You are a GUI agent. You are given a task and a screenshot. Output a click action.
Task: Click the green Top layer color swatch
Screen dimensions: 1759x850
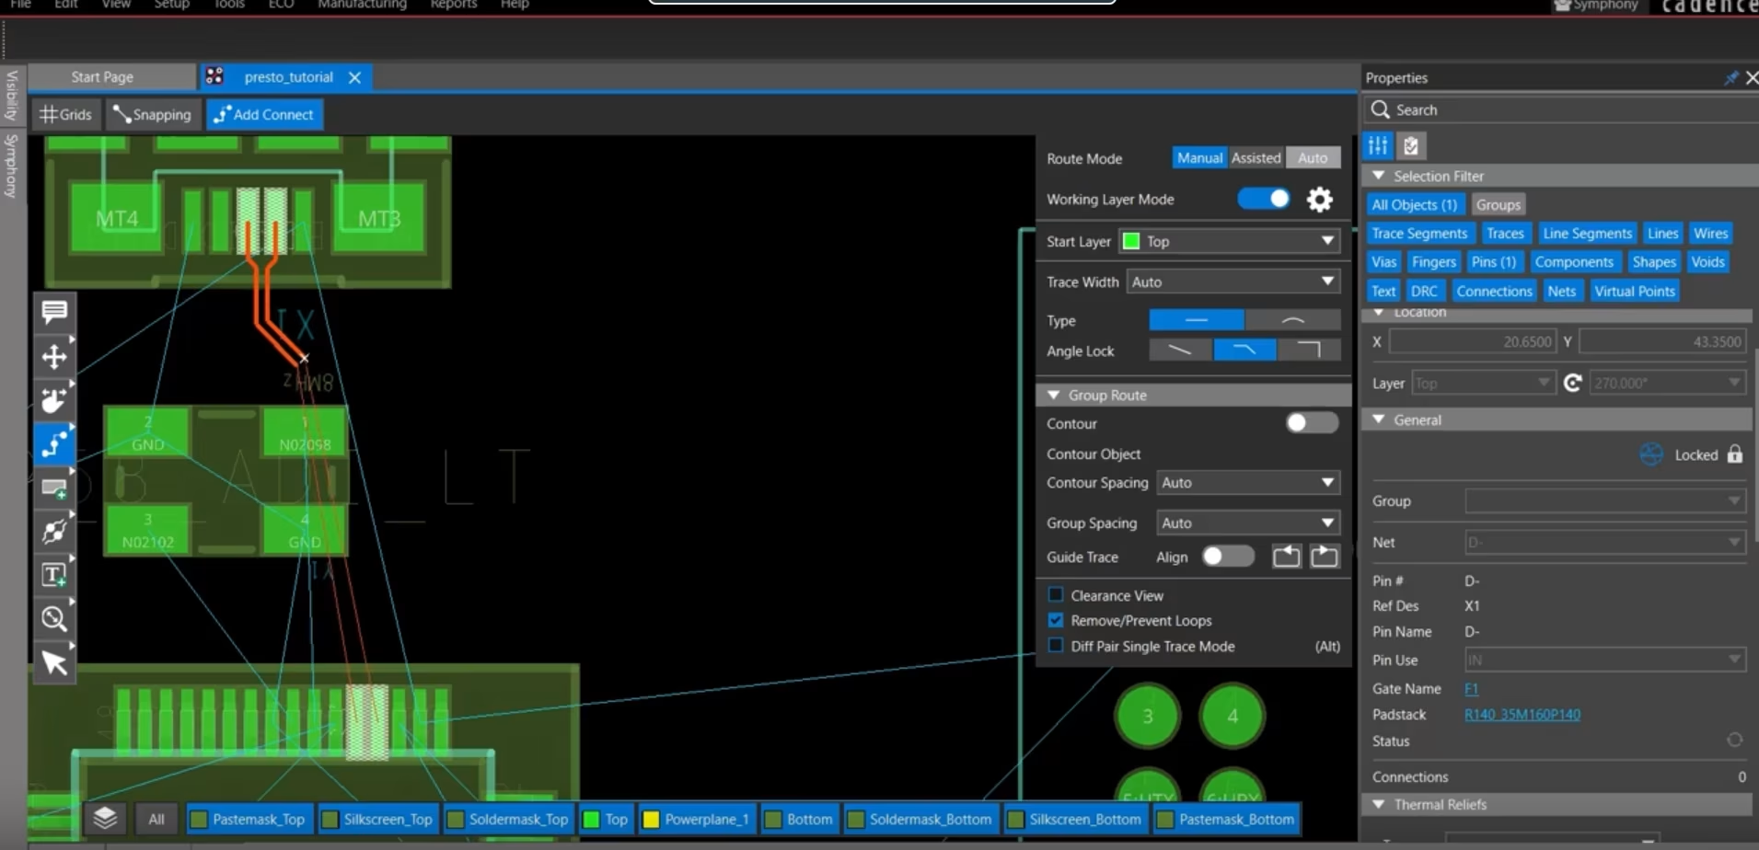click(x=591, y=819)
